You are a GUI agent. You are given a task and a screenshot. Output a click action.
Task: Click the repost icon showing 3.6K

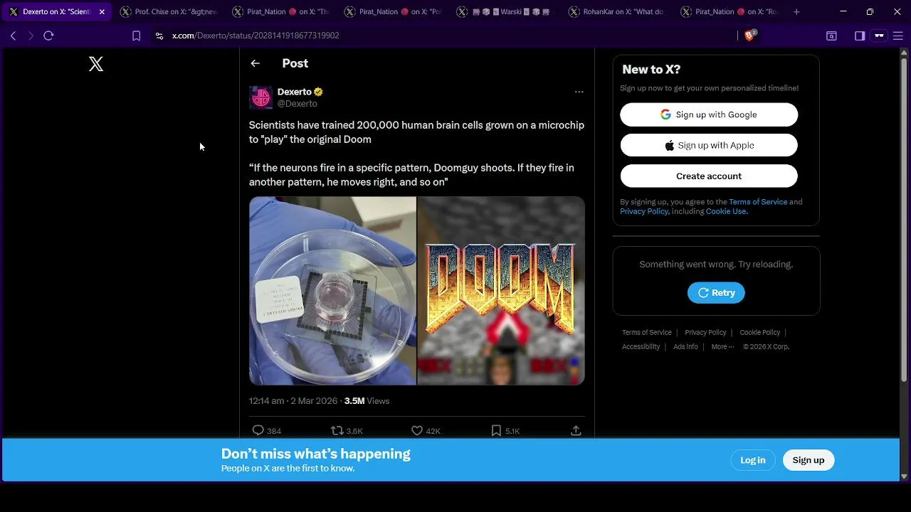pos(337,430)
